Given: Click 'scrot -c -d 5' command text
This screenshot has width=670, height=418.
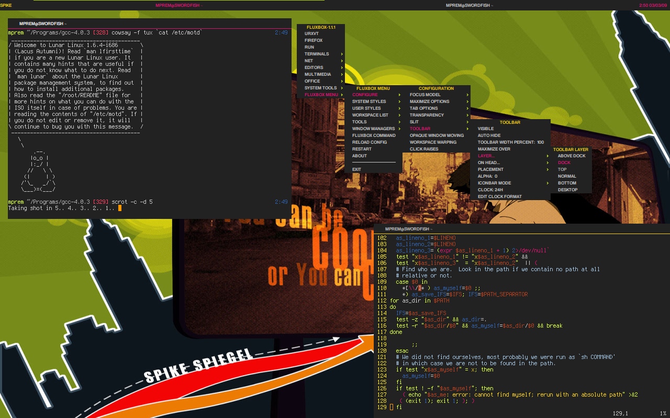Looking at the screenshot, I should click(132, 202).
